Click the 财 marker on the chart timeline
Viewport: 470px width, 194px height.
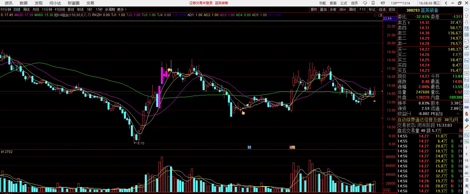coord(249,147)
